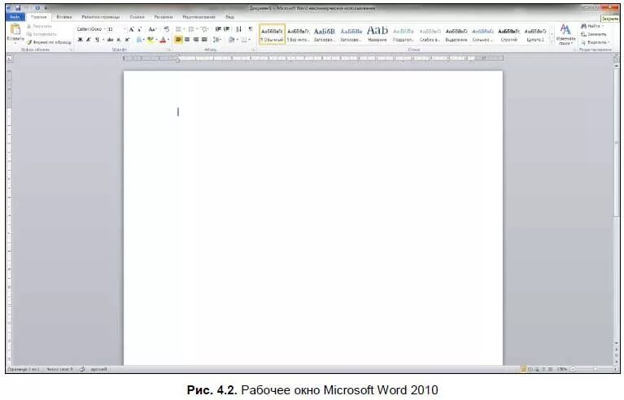This screenshot has height=400, width=624.
Task: Select justify alignment
Action: (204, 40)
